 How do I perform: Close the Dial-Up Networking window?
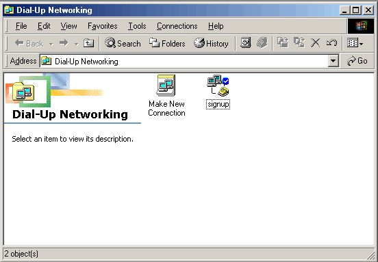[x=368, y=10]
